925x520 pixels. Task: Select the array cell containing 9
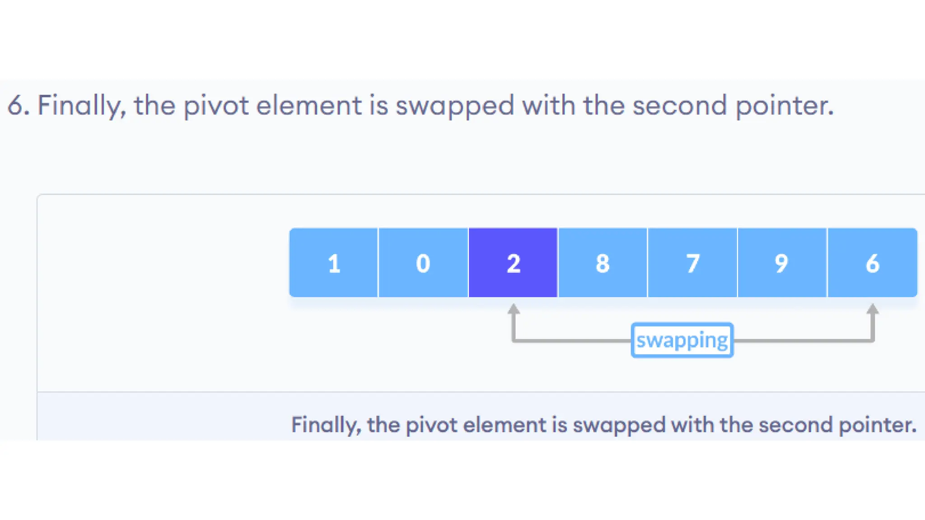782,263
